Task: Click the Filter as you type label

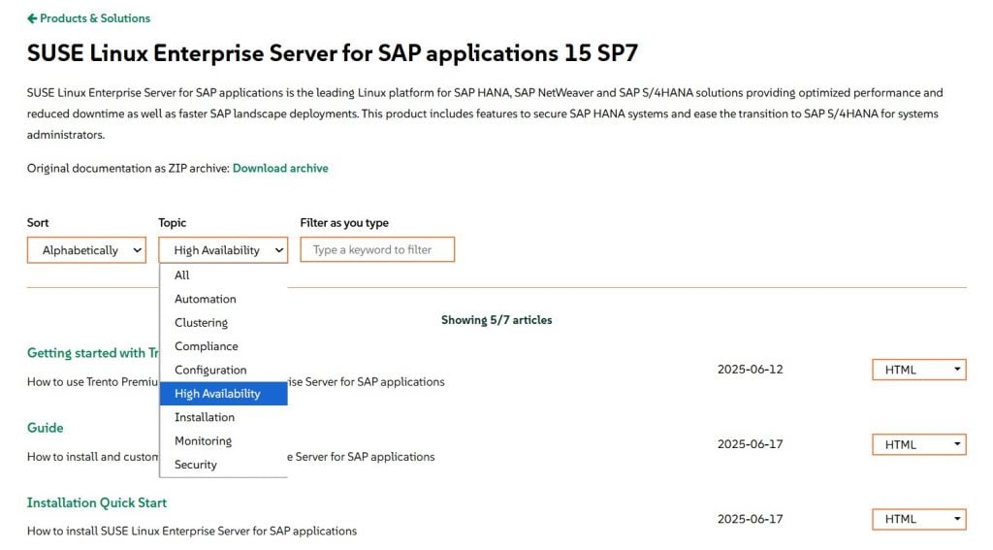Action: [x=344, y=222]
